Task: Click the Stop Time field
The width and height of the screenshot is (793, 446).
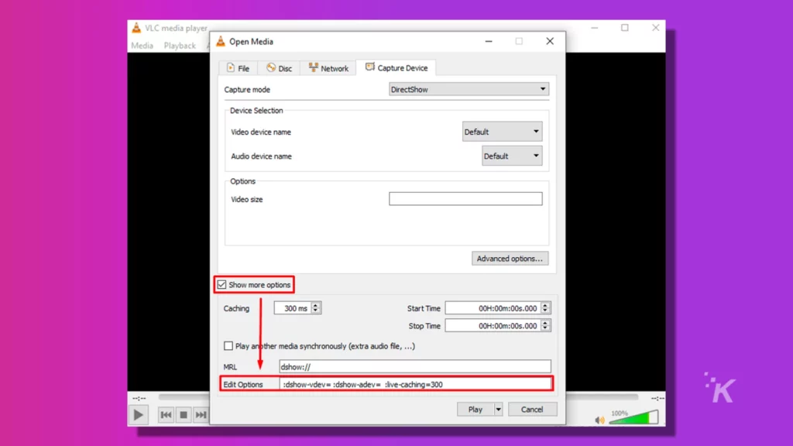Action: coord(493,326)
